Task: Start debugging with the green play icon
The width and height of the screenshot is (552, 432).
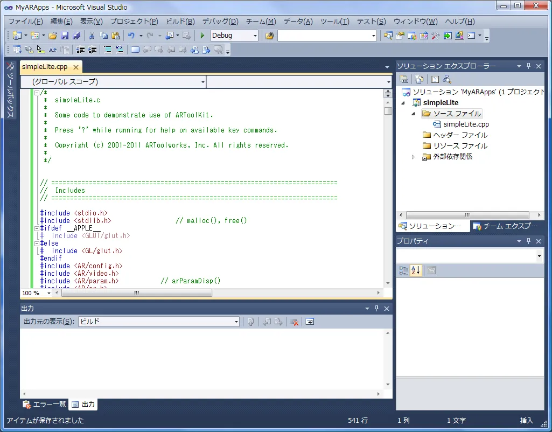Action: 202,36
